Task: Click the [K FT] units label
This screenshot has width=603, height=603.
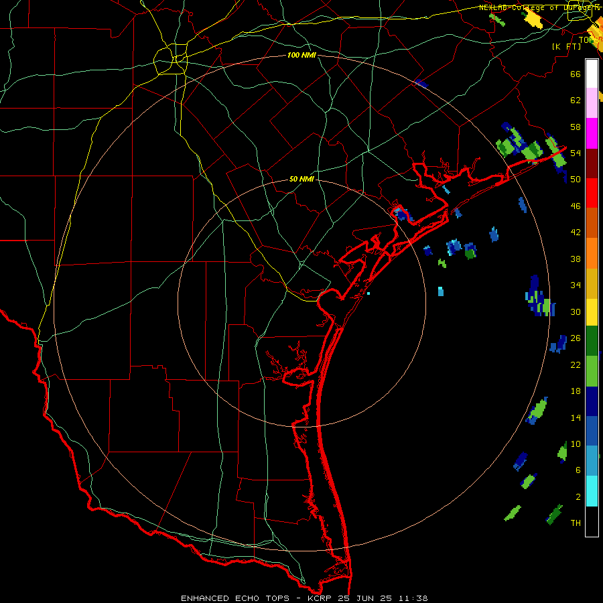Action: tap(566, 46)
